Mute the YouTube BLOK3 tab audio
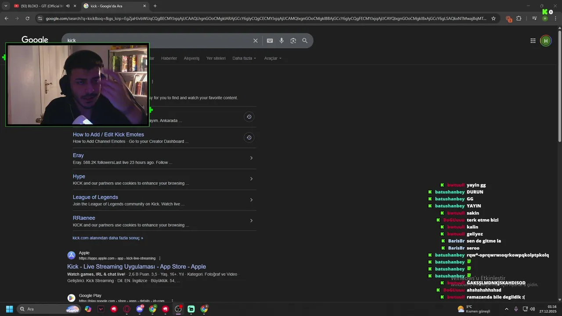Viewport: 562px width, 316px height. (x=68, y=6)
